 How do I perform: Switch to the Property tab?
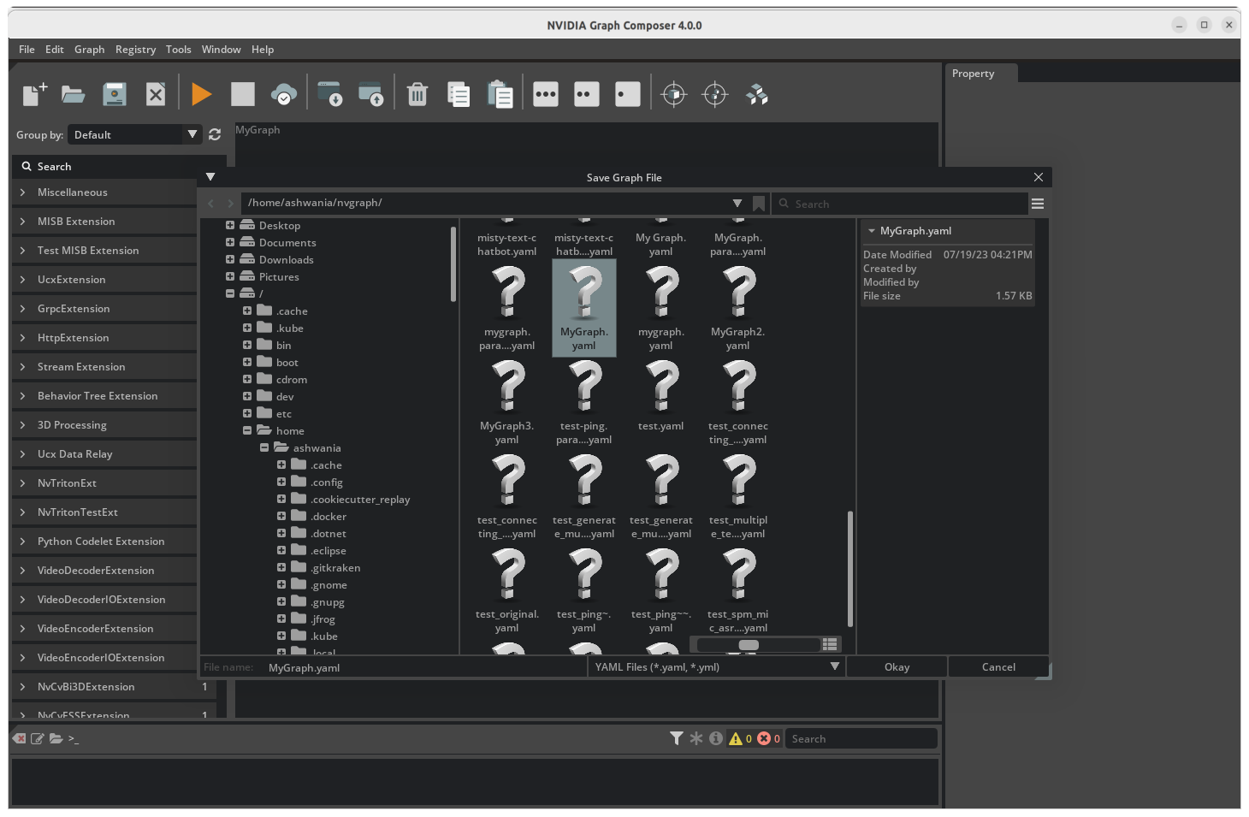(973, 73)
